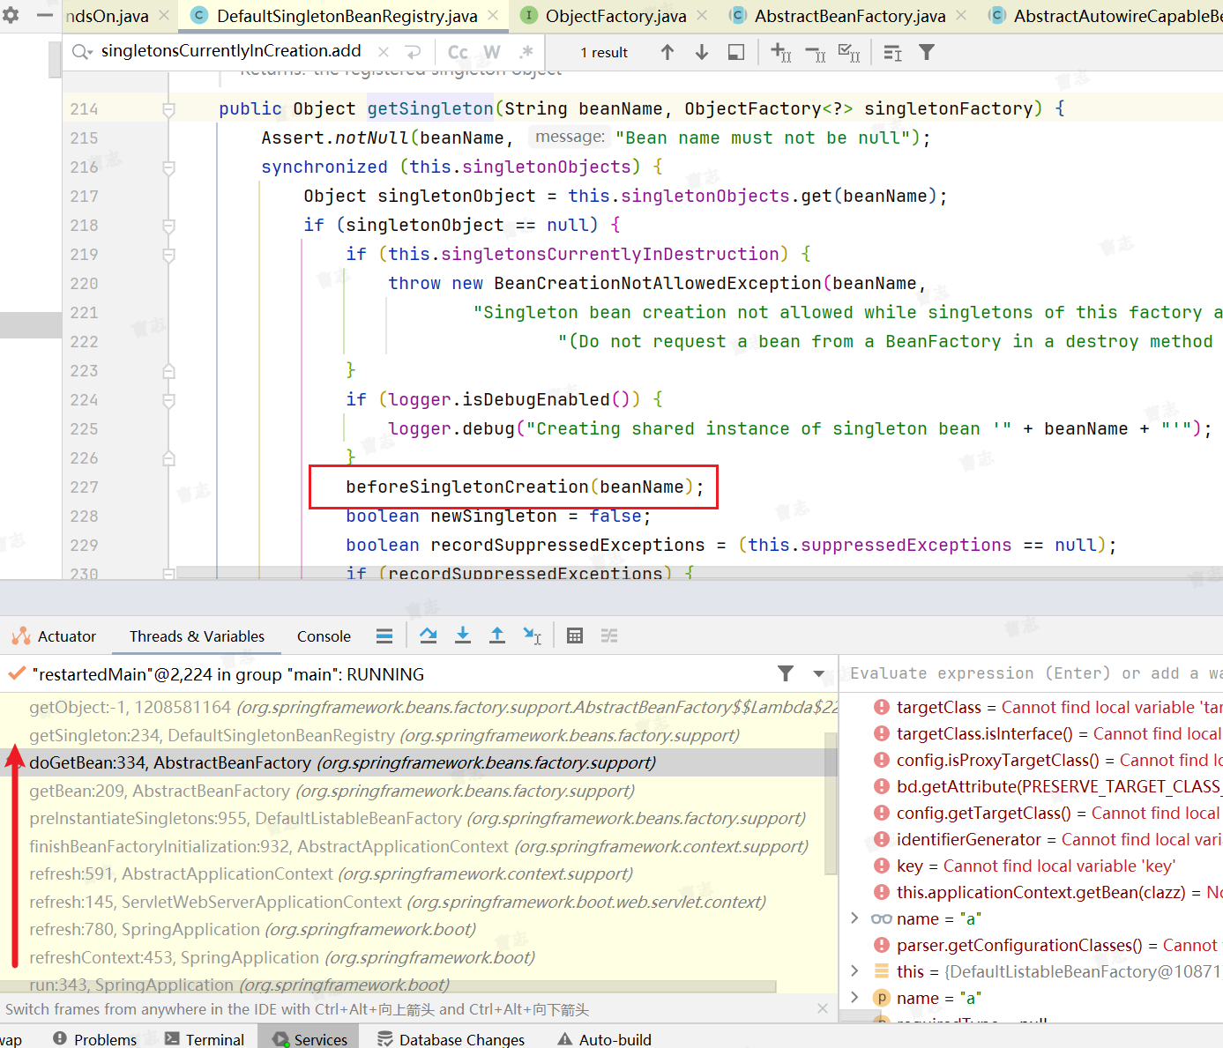Viewport: 1223px width, 1048px height.
Task: Select Threads & Variables tab
Action: point(197,636)
